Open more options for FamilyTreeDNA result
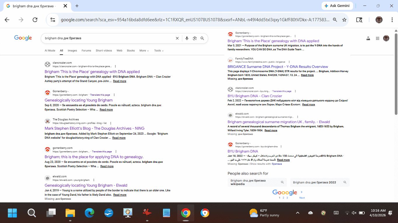 point(289,62)
